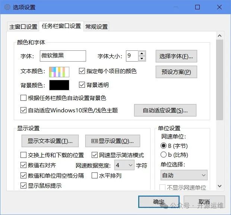The image size is (231, 215).
Task: Click the gear icon in title bar
Action: [x=7, y=7]
